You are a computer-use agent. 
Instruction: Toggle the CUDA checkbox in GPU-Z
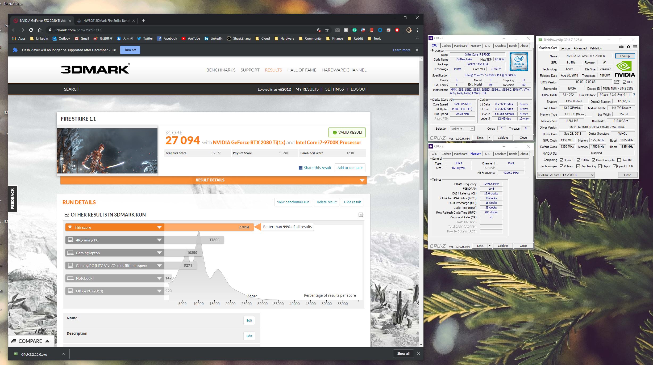point(578,160)
